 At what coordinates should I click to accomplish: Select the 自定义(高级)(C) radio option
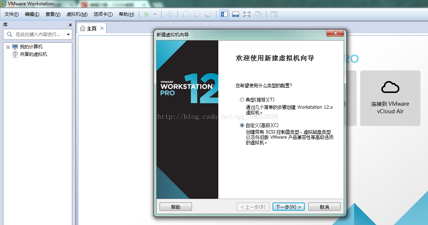coord(242,125)
